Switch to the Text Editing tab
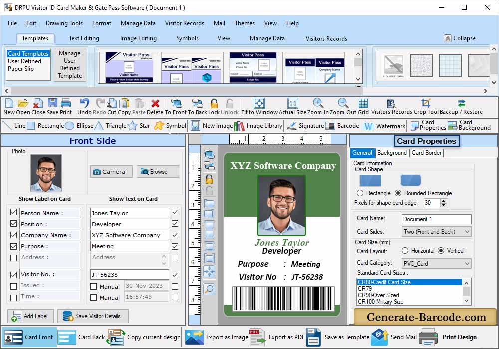Screen dimensions: 499x349 coord(84,38)
